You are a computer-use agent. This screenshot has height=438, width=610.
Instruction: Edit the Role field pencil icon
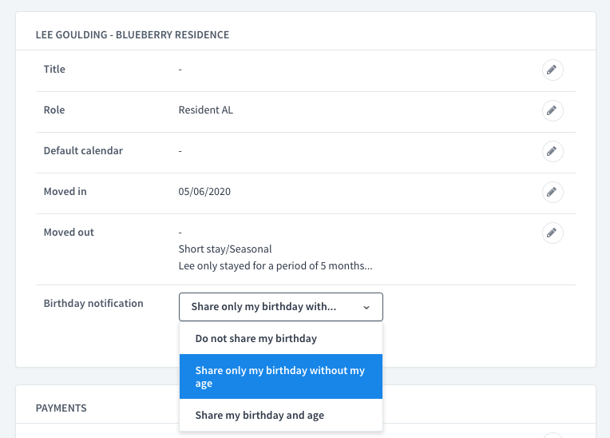point(553,110)
